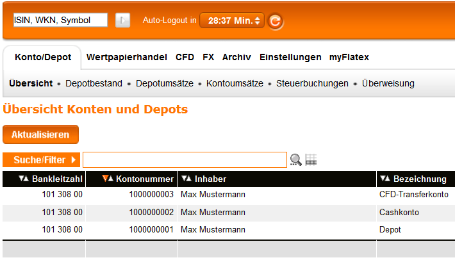Image resolution: width=455 pixels, height=260 pixels.
Task: Expand the Suche/Filter panel
Action: click(41, 159)
